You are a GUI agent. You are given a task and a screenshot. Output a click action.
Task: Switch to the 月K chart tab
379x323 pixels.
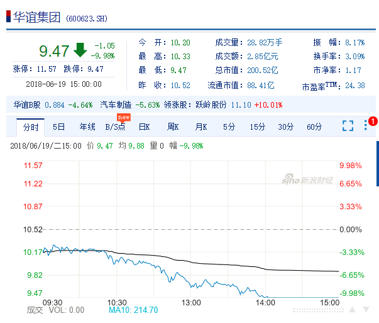coord(201,127)
